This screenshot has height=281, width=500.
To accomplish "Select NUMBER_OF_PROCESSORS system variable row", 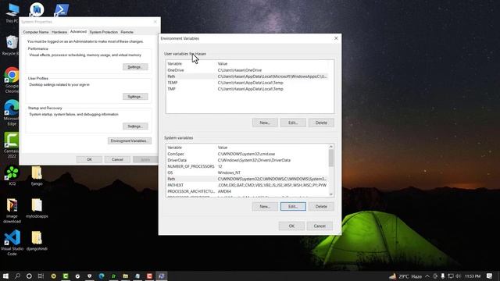I will coord(247,166).
